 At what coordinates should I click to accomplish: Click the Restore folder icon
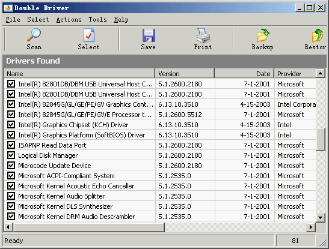point(317,35)
